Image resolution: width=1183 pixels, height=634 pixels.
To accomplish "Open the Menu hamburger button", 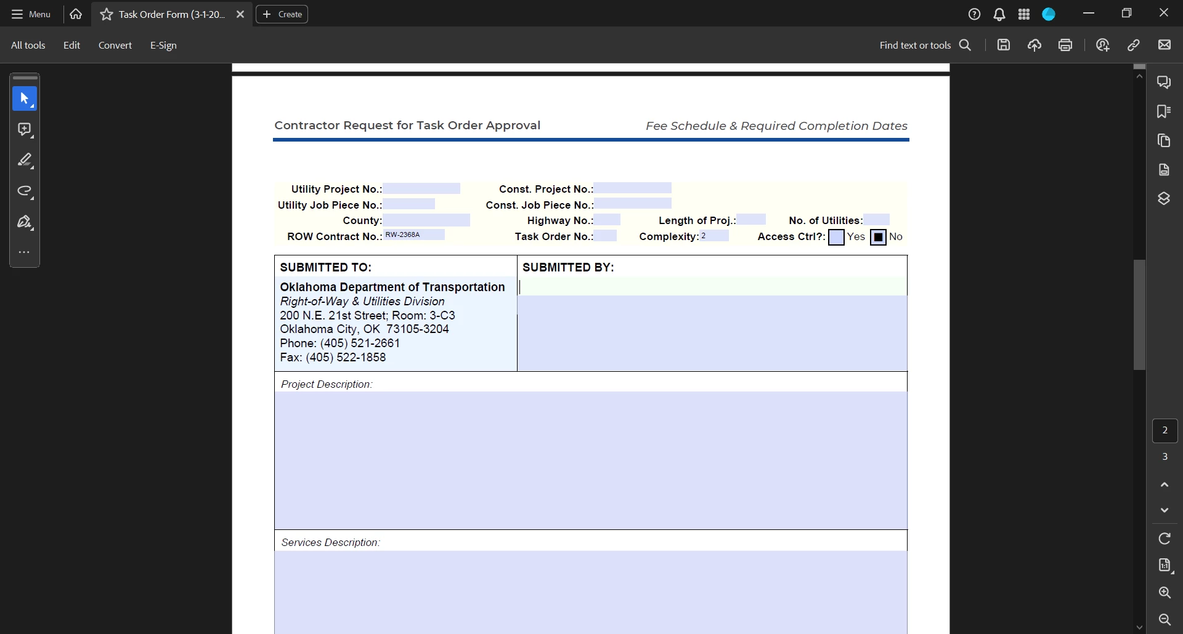I will pyautogui.click(x=31, y=14).
